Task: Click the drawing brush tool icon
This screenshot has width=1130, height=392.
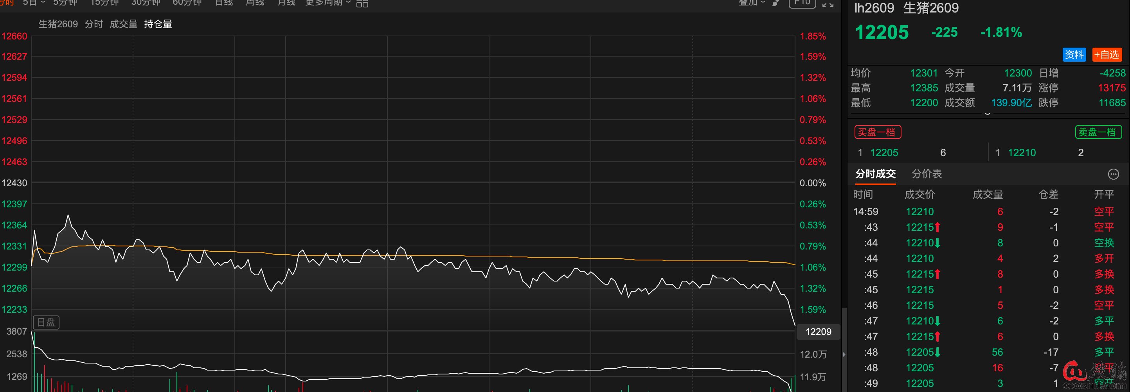Action: click(x=776, y=3)
